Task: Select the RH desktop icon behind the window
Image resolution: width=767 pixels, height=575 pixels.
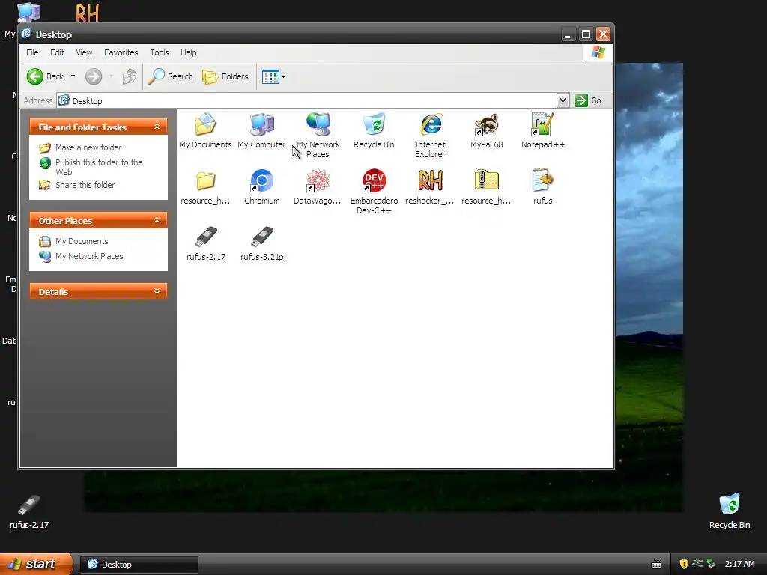Action: [87, 12]
